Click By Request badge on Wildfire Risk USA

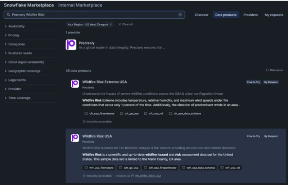271,136
